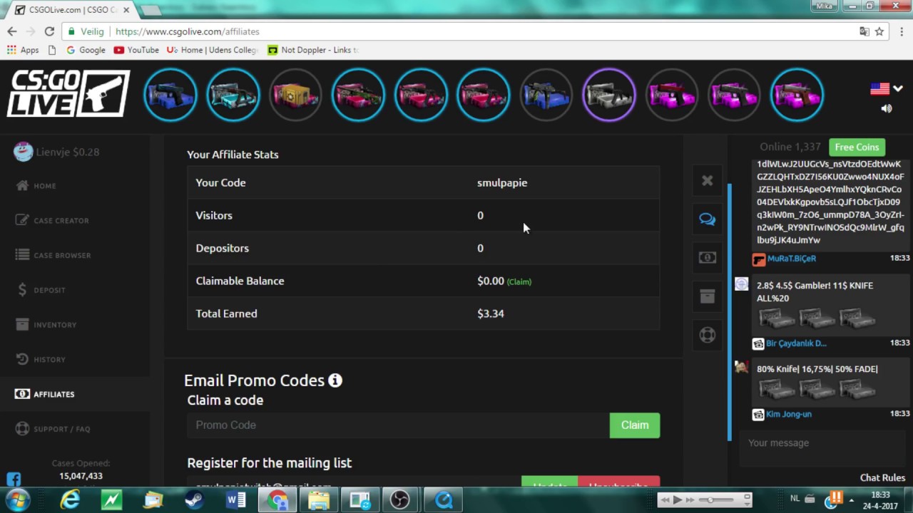This screenshot has width=913, height=513.
Task: Mute site sound with speaker icon
Action: pyautogui.click(x=887, y=108)
